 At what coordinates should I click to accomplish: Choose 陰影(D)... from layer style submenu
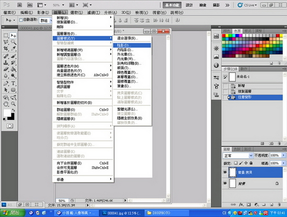coord(132,46)
